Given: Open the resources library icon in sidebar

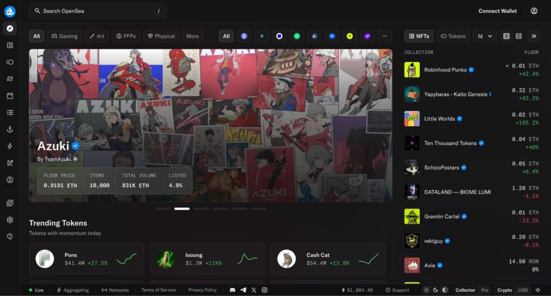Looking at the screenshot, I should [x=10, y=203].
